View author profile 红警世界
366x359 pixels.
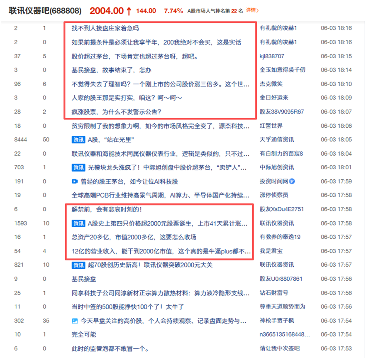[271, 126]
